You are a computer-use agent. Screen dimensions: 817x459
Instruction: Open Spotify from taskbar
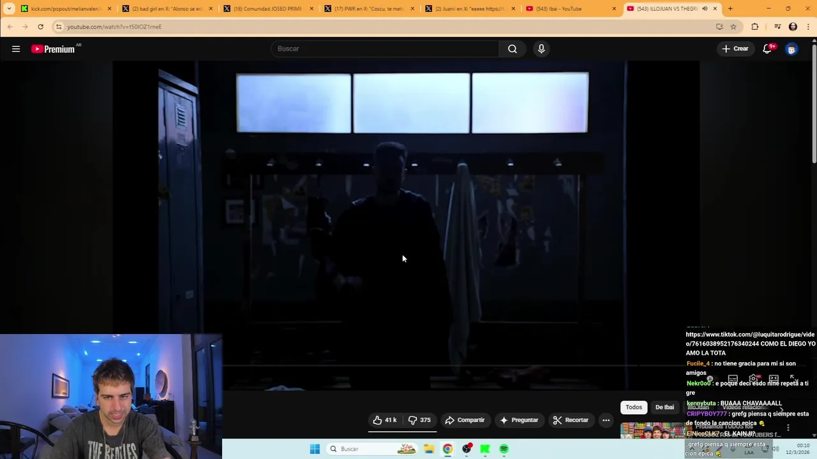tap(504, 449)
